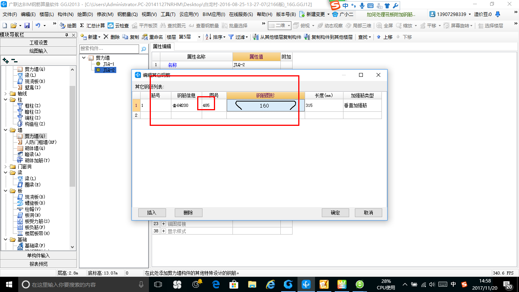
Task: Click the open folder icon in toolbar
Action: click(x=13, y=25)
